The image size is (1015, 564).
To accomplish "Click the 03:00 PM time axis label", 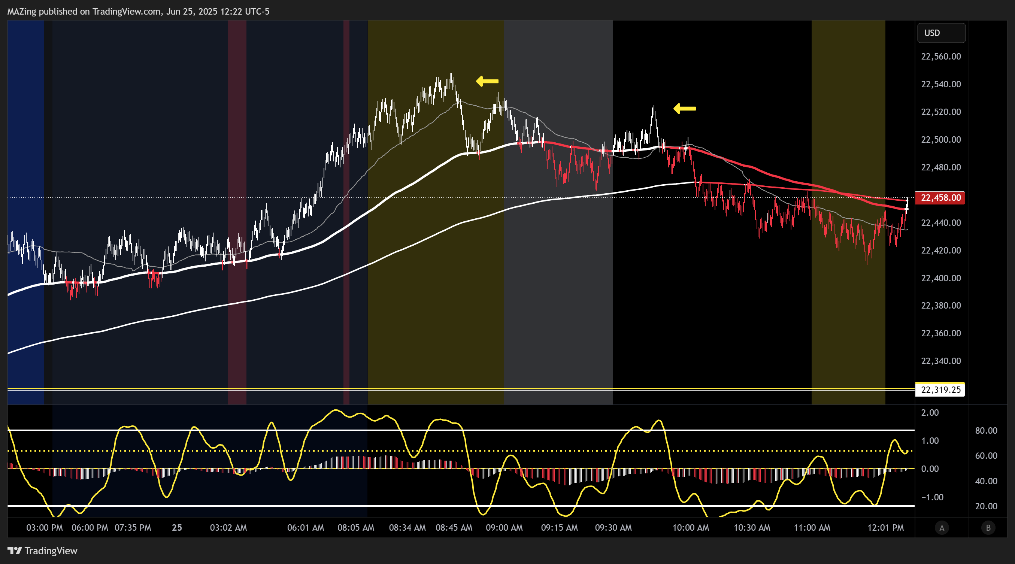I will pyautogui.click(x=45, y=528).
